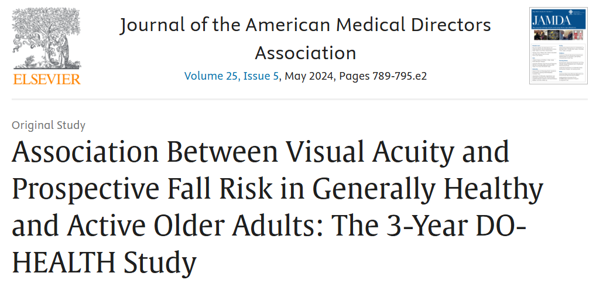Open the JAMDA journal cover thumbnail
The image size is (596, 283).
coord(559,45)
